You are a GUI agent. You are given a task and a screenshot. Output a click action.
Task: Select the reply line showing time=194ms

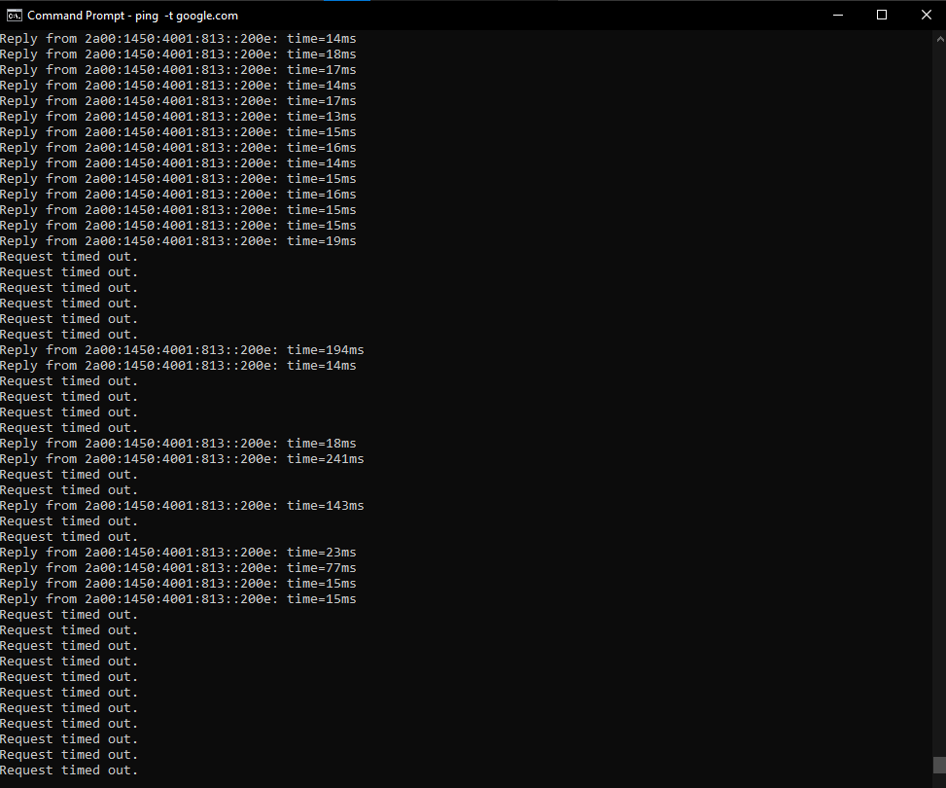(182, 350)
